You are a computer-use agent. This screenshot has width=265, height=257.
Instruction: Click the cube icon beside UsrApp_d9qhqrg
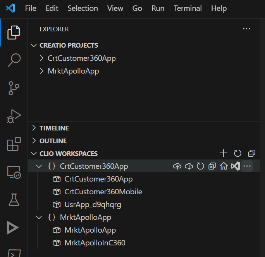[57, 205]
